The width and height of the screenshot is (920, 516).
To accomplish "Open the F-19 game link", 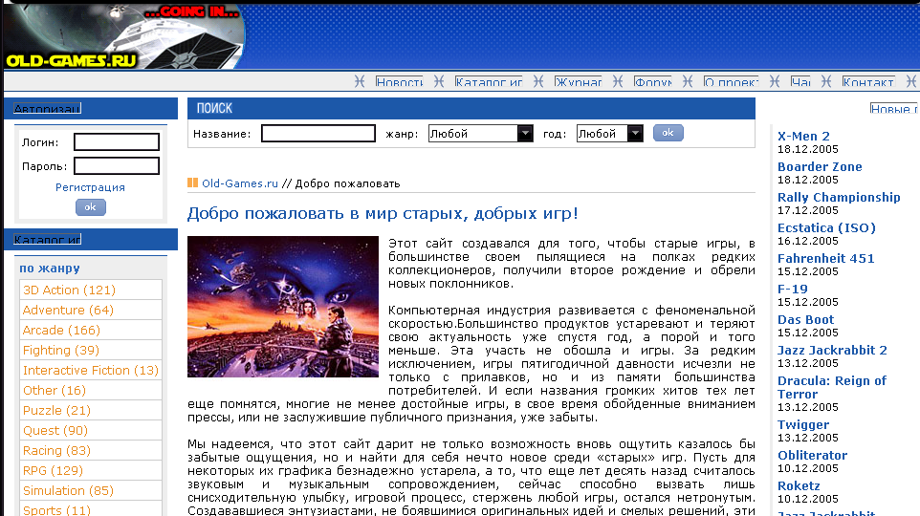I will (x=793, y=290).
